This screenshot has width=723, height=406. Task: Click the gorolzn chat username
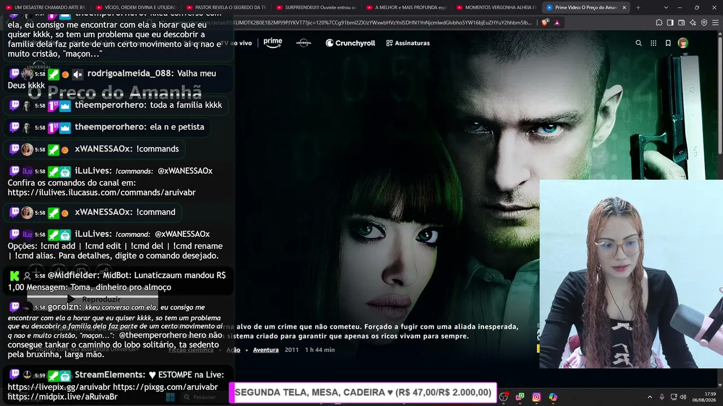point(64,307)
